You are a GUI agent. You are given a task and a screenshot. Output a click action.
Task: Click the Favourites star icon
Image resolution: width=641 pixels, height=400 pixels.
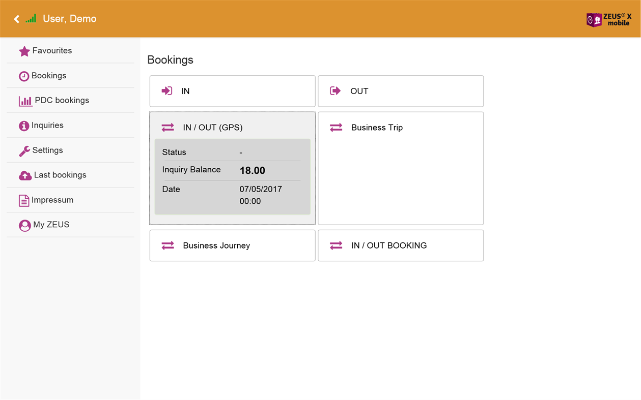[24, 51]
